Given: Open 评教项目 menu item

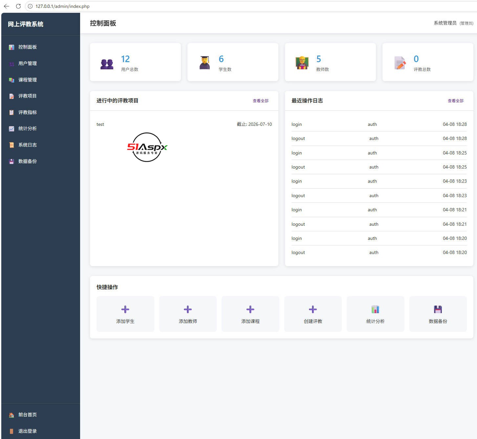Looking at the screenshot, I should tap(41, 96).
